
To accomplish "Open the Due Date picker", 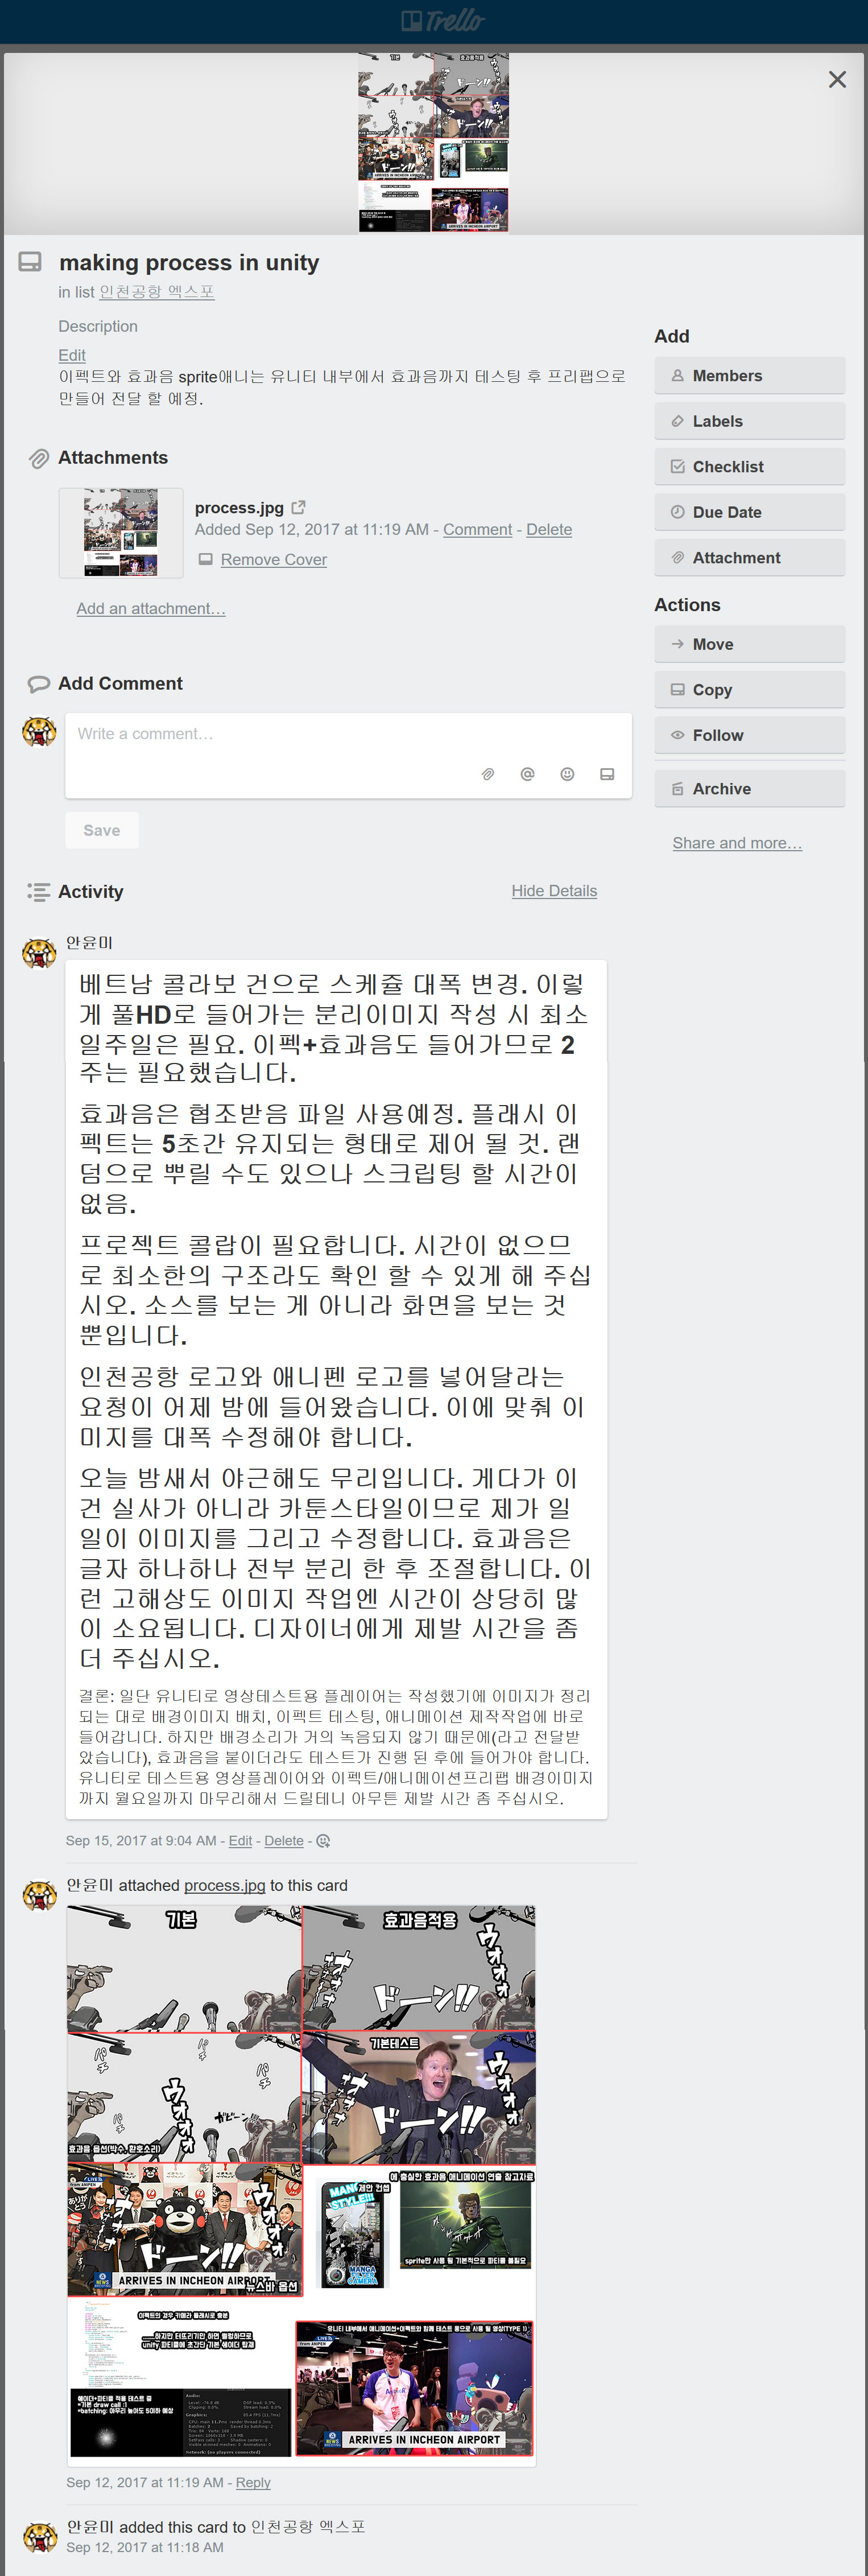I will (x=750, y=512).
